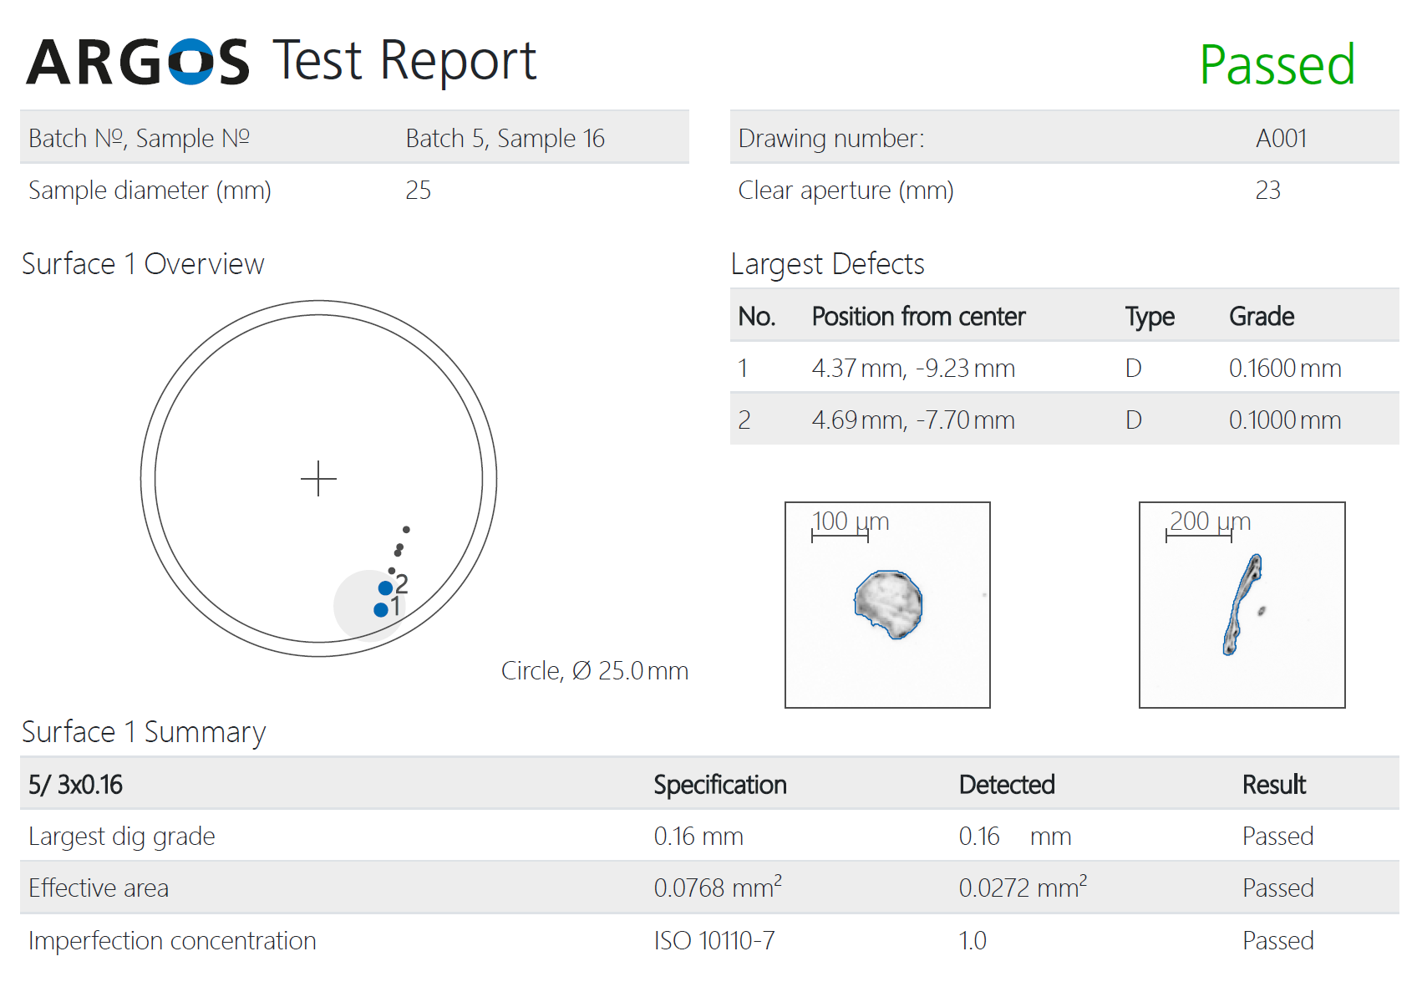
Task: Click the ARGOS logo
Action: 138,62
